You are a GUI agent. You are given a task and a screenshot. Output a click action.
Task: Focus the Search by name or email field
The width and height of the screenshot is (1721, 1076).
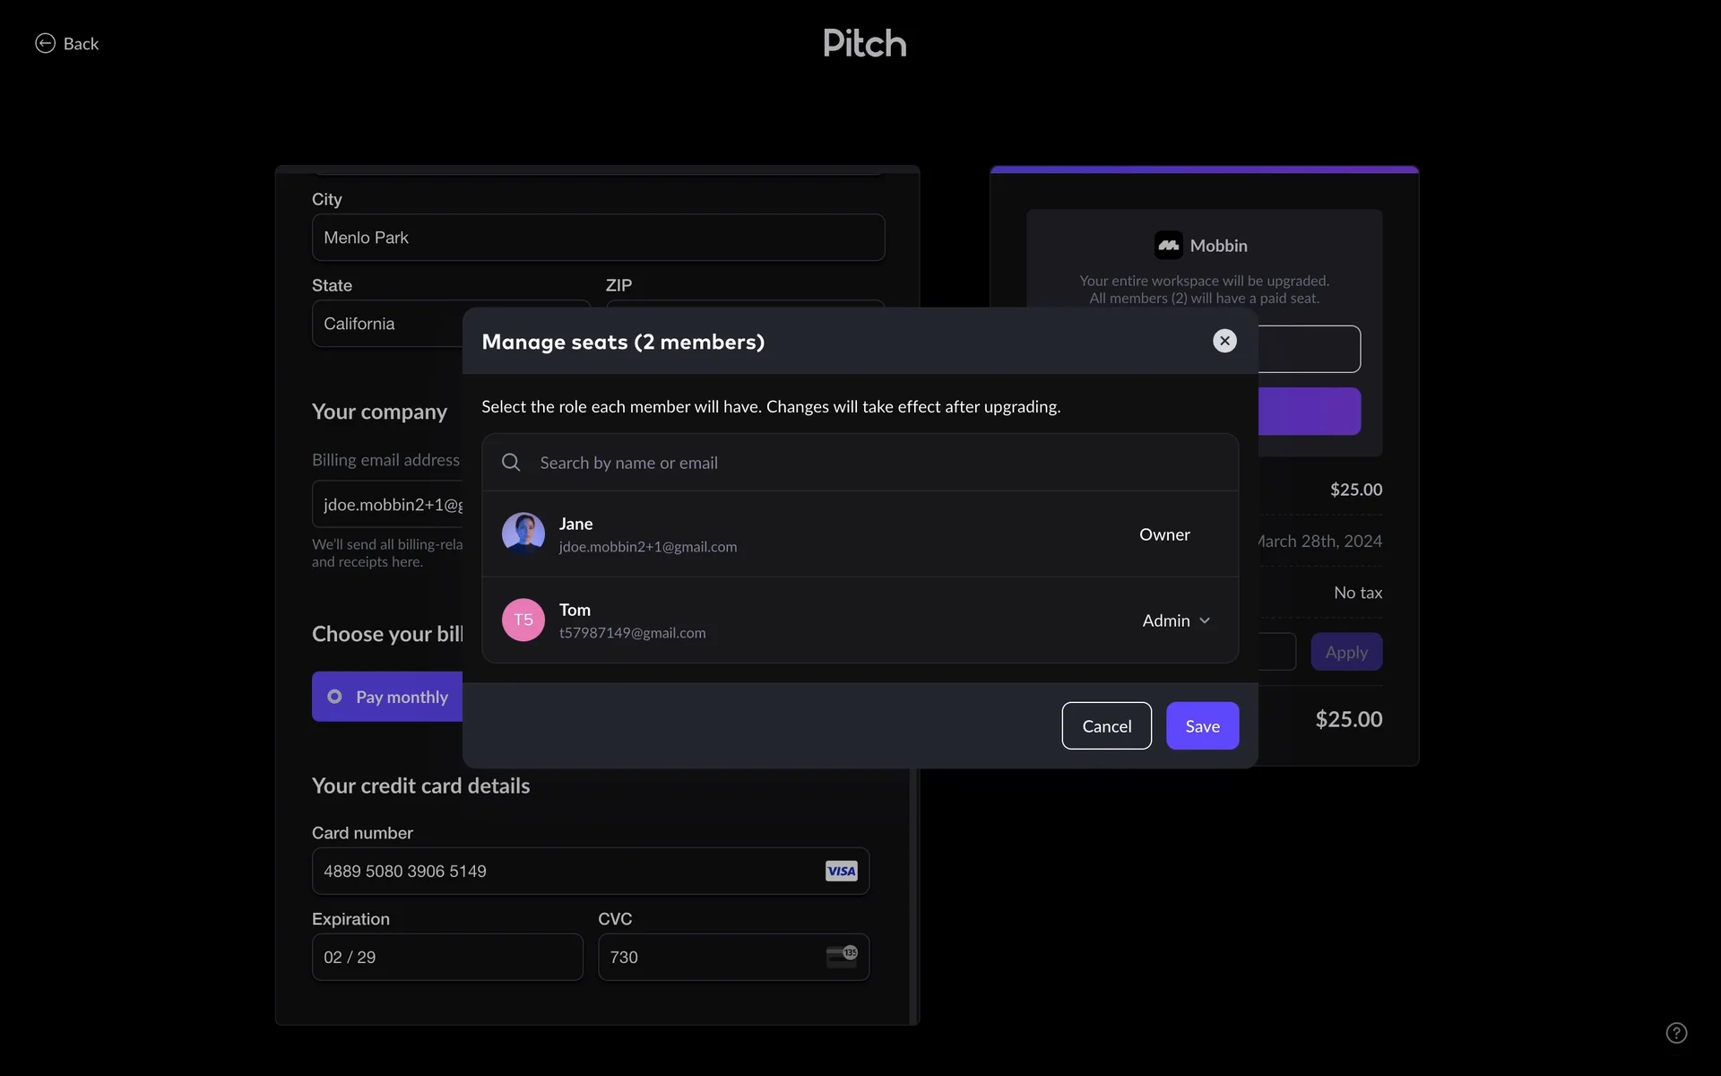click(860, 463)
